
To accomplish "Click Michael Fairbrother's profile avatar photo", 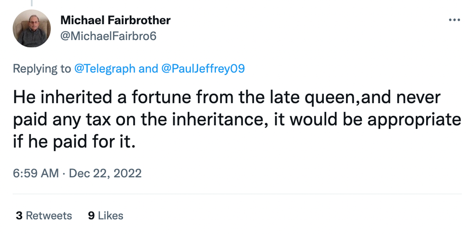I will click(x=32, y=28).
